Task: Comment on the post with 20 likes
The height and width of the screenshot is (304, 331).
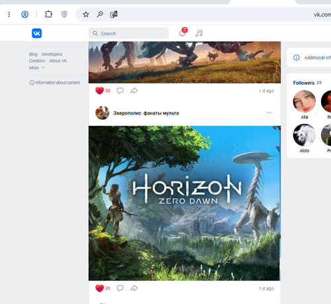Action: coord(120,91)
